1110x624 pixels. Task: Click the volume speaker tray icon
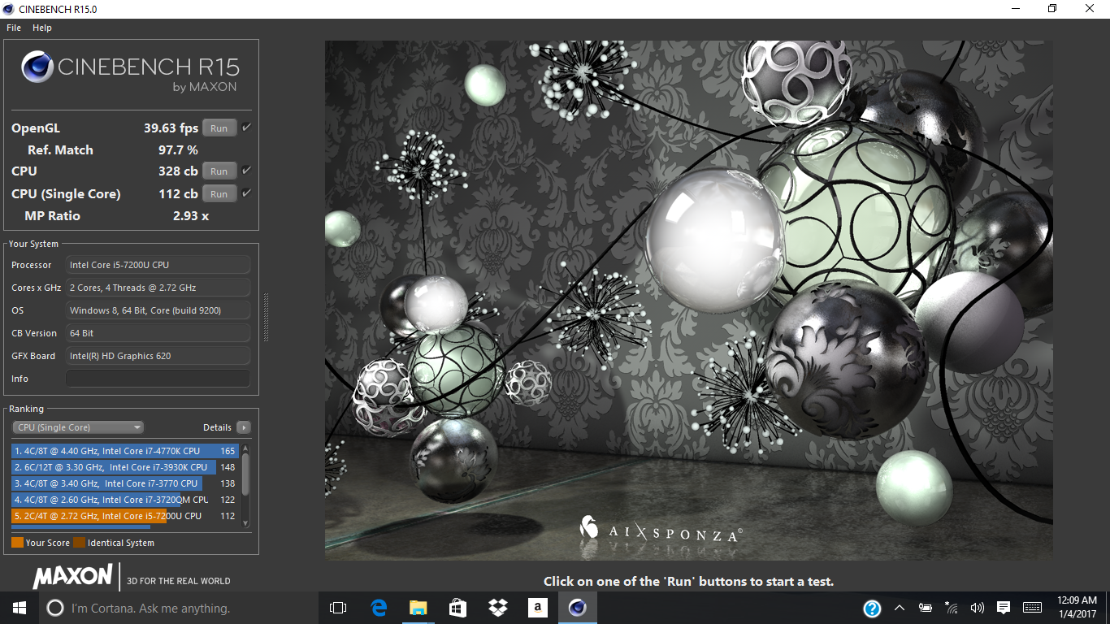click(x=977, y=608)
